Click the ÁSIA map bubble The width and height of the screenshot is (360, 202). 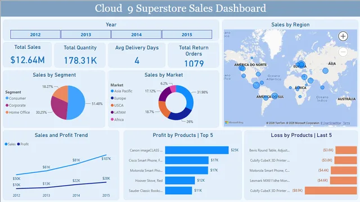[x=325, y=71]
